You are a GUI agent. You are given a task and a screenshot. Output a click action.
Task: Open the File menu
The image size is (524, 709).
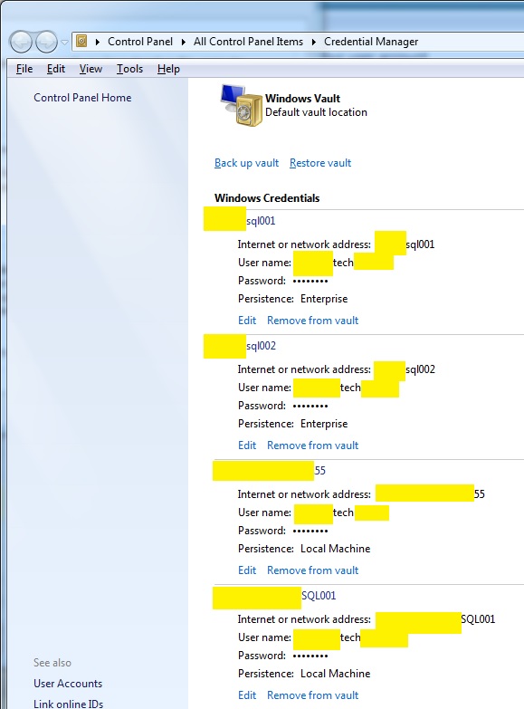[24, 69]
